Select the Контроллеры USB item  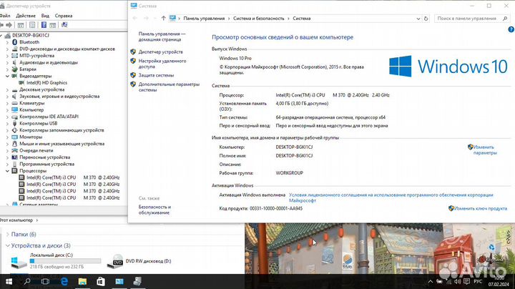tap(38, 124)
